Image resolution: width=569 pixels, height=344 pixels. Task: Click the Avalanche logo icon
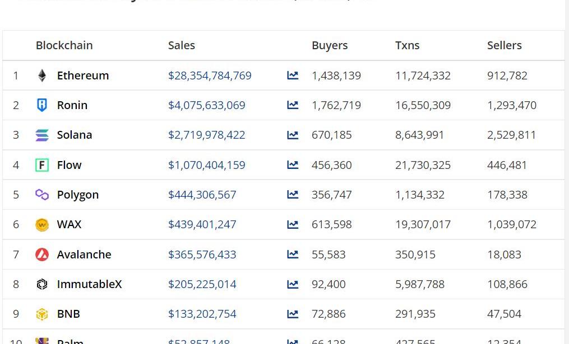click(42, 255)
